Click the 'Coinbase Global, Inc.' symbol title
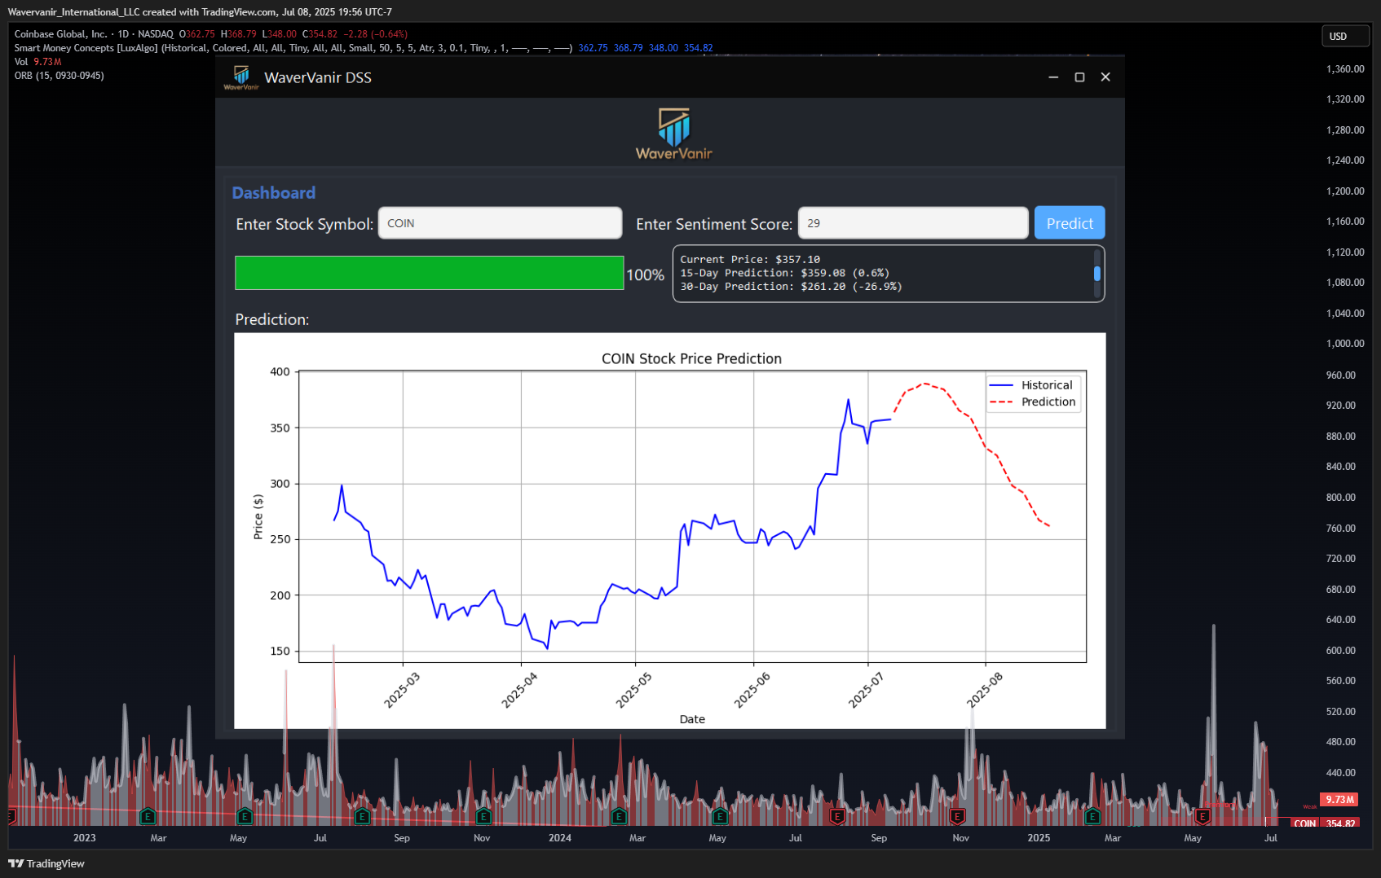The image size is (1381, 878). pyautogui.click(x=60, y=34)
